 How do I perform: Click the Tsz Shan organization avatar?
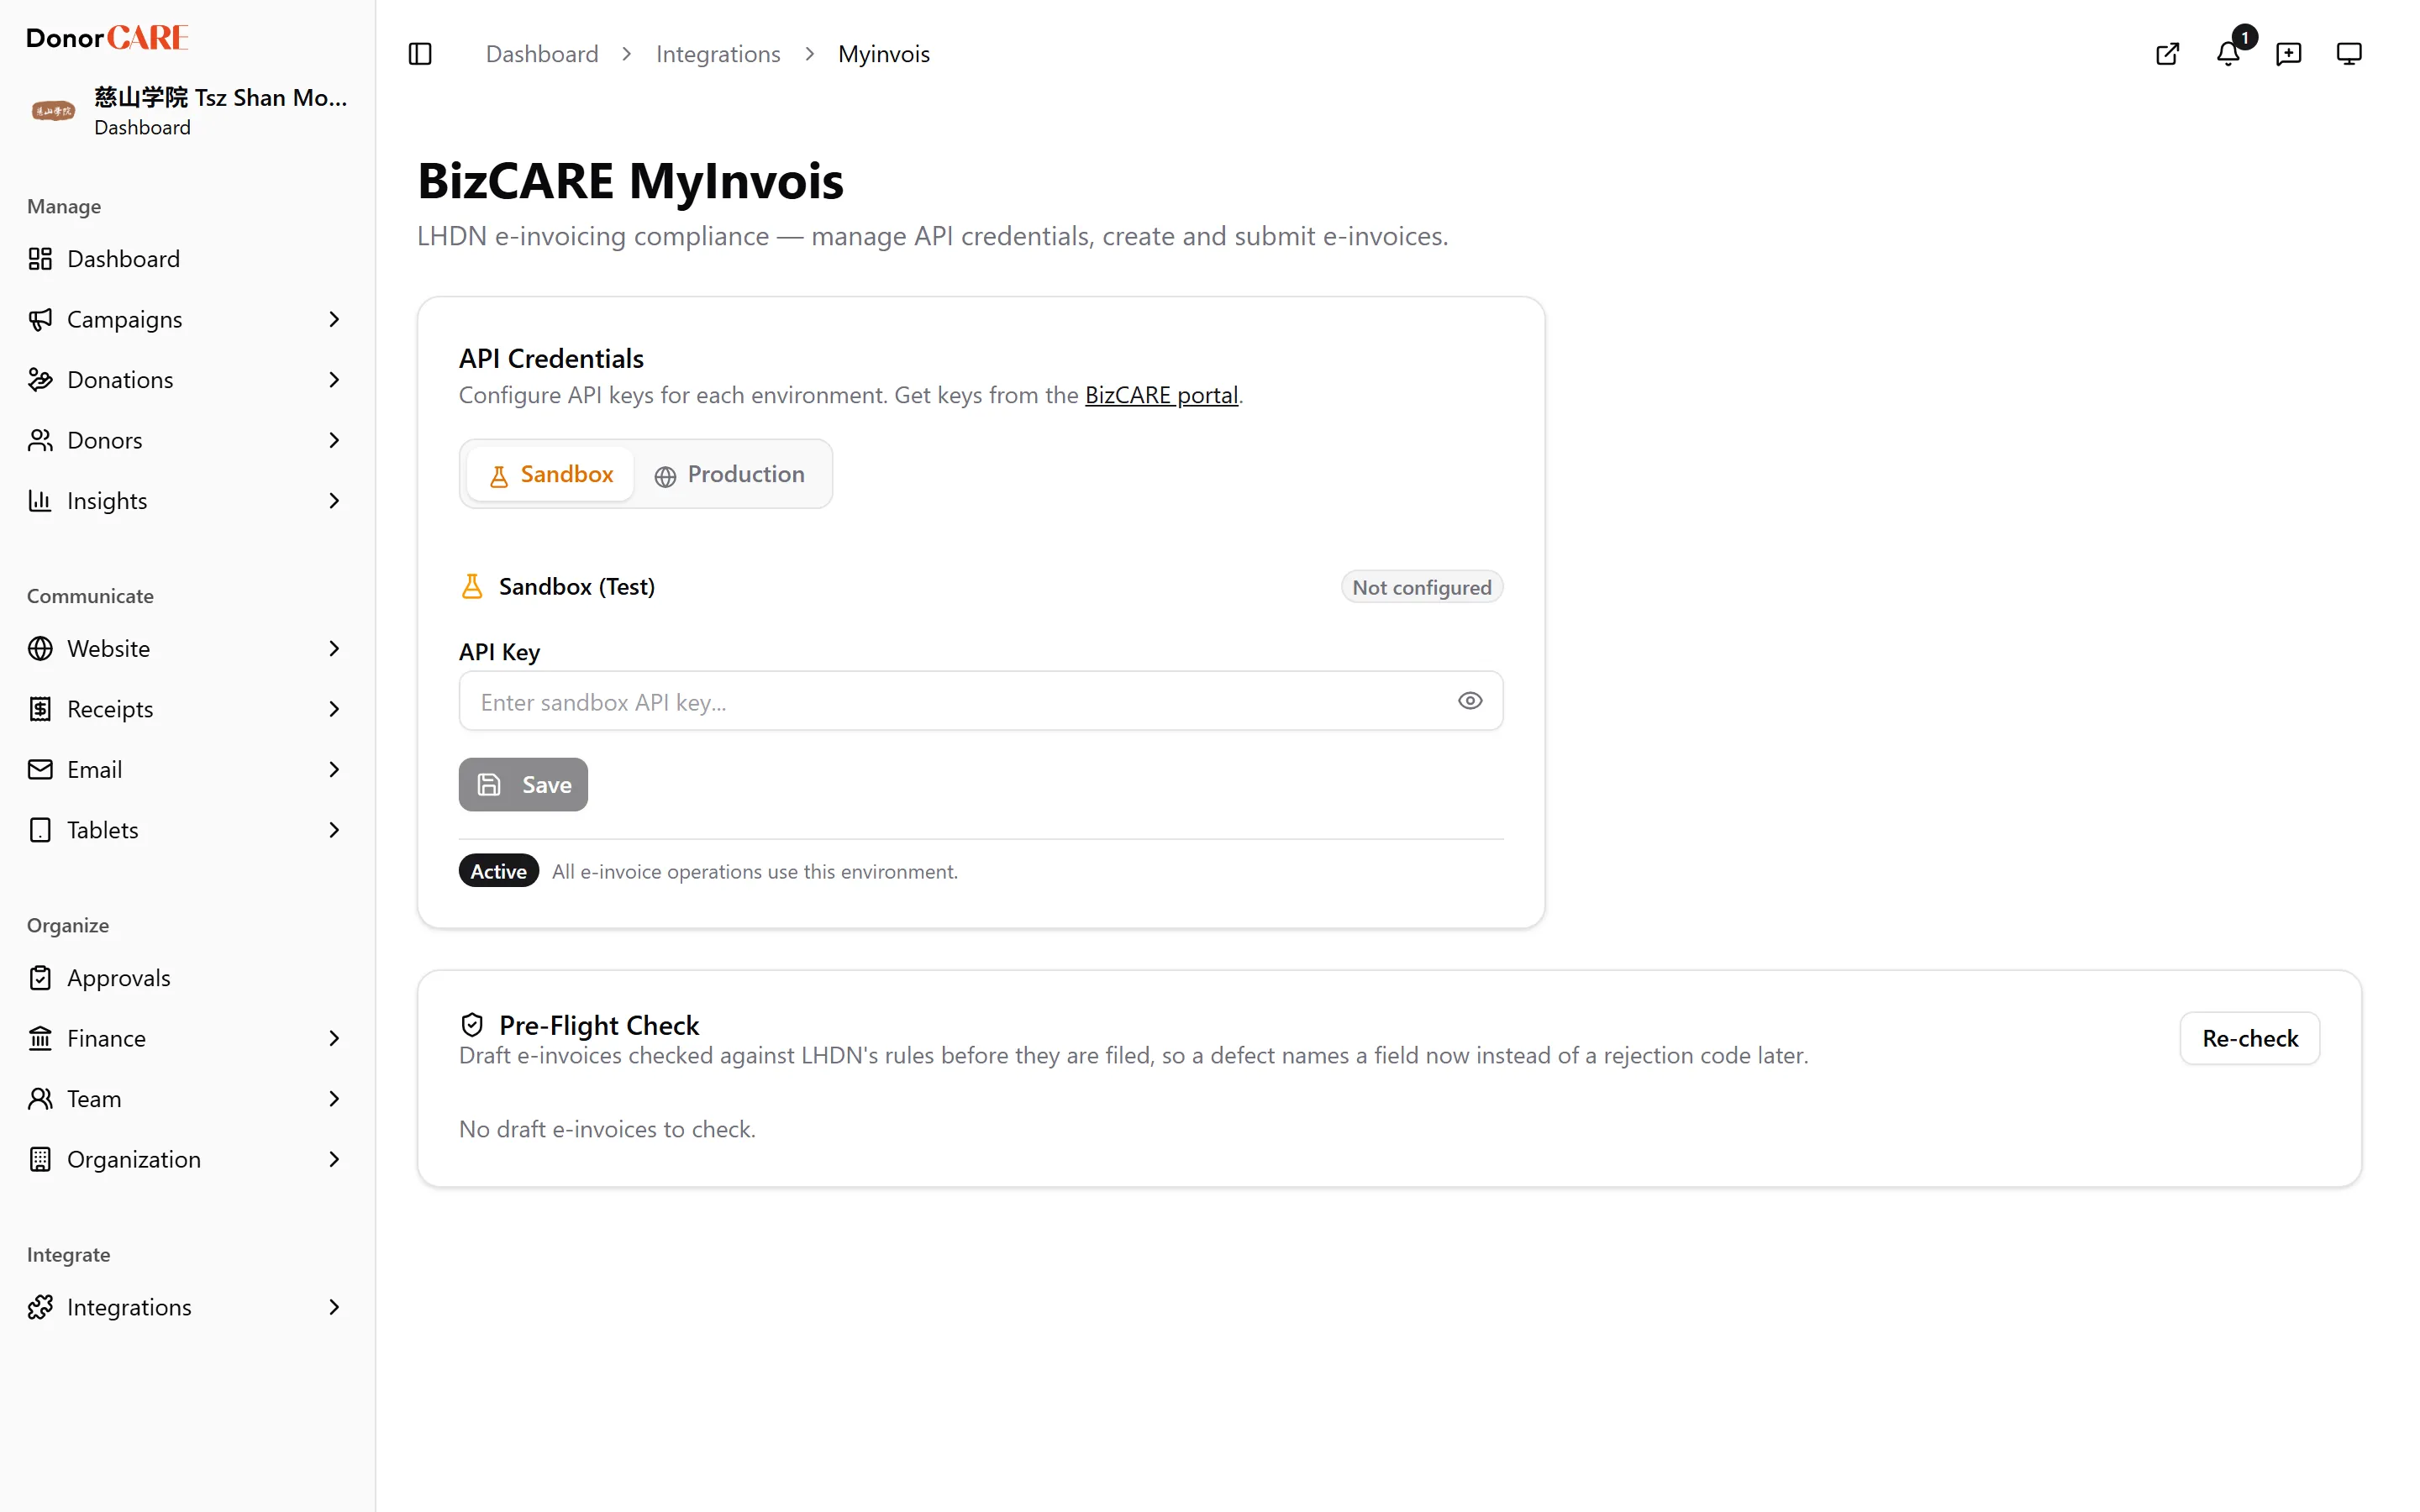(x=53, y=111)
